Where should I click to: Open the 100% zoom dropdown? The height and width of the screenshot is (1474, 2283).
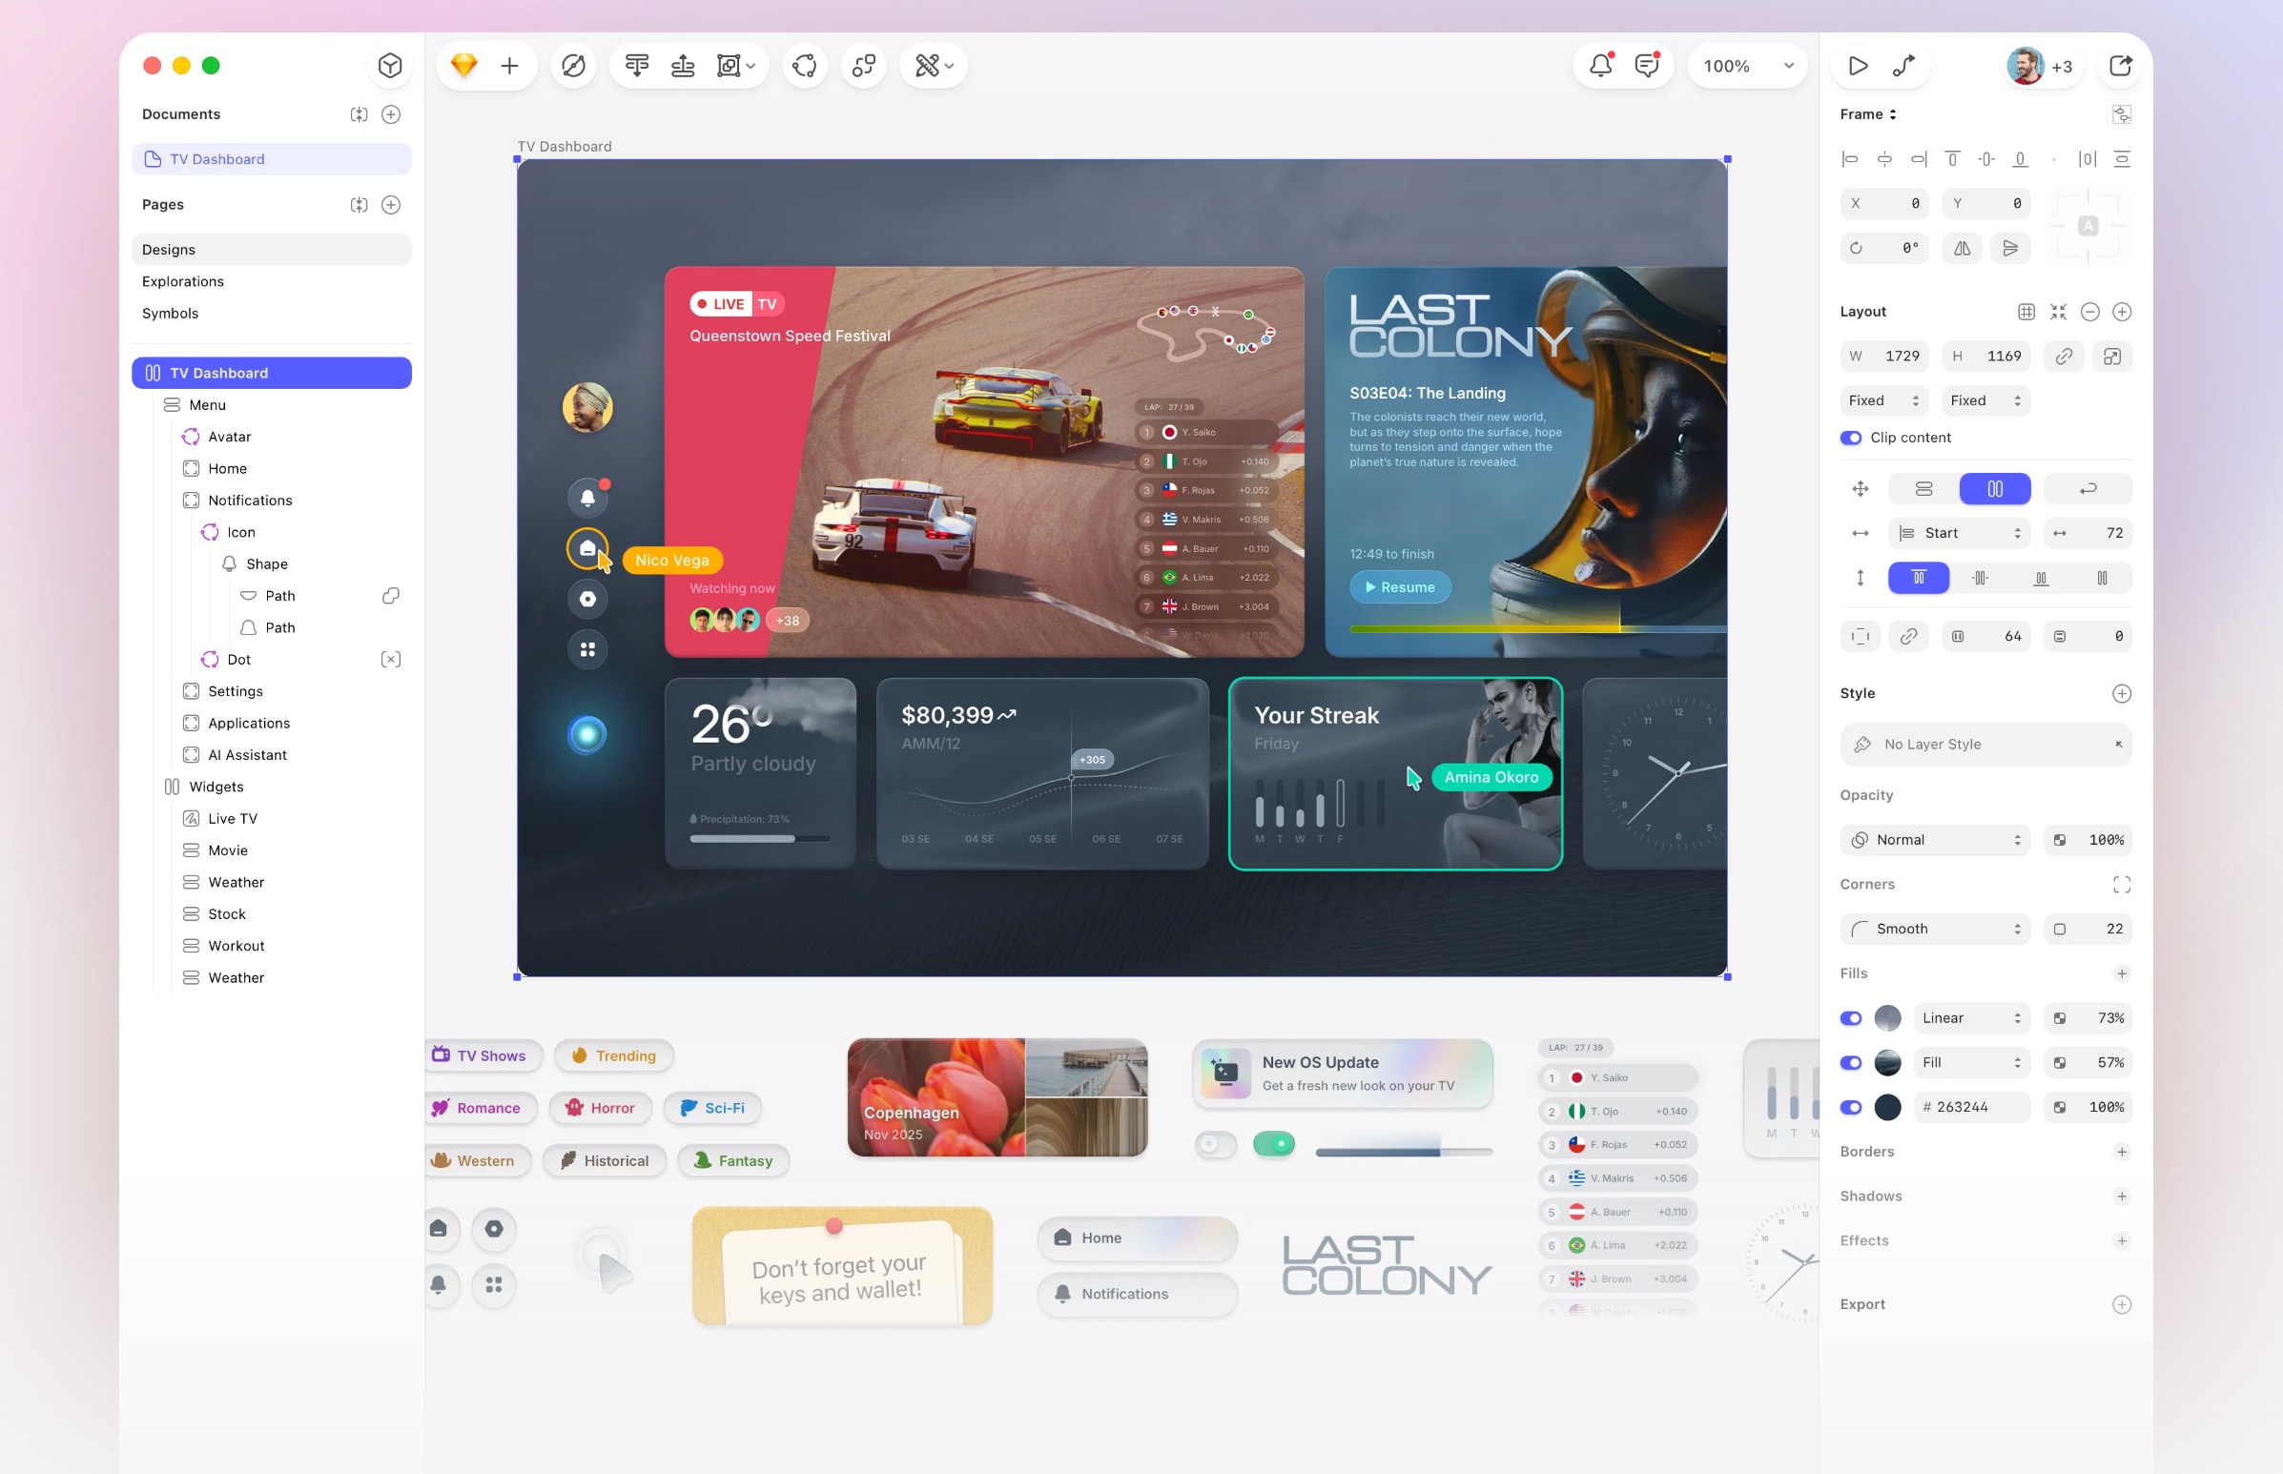[x=1747, y=65]
